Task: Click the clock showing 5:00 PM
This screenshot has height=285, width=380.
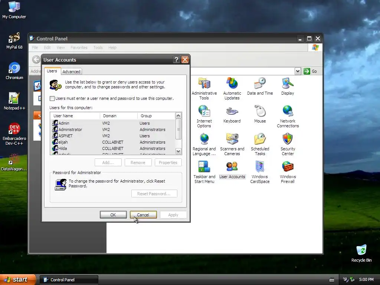Action: 366,279
